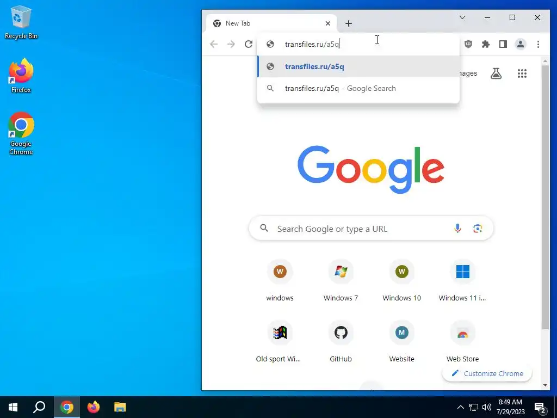
Task: Open the Chrome three-dot menu
Action: tap(538, 44)
